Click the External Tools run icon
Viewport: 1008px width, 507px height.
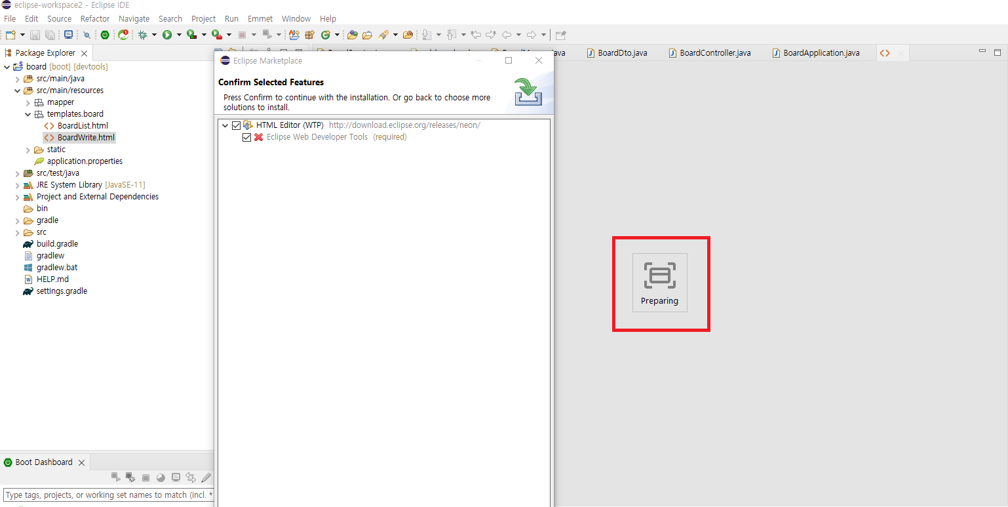(216, 35)
